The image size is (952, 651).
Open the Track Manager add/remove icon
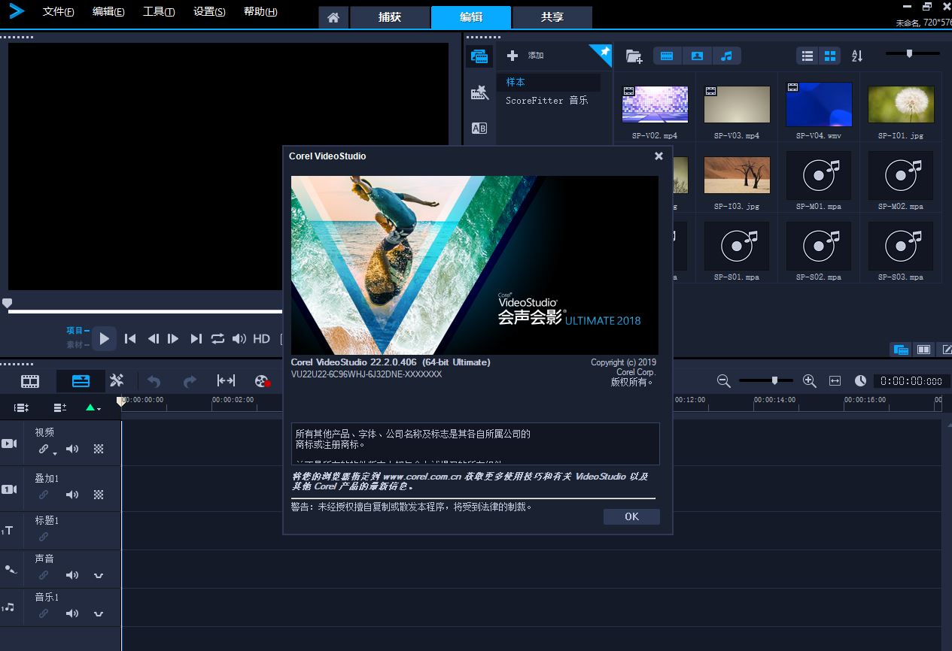pyautogui.click(x=60, y=407)
